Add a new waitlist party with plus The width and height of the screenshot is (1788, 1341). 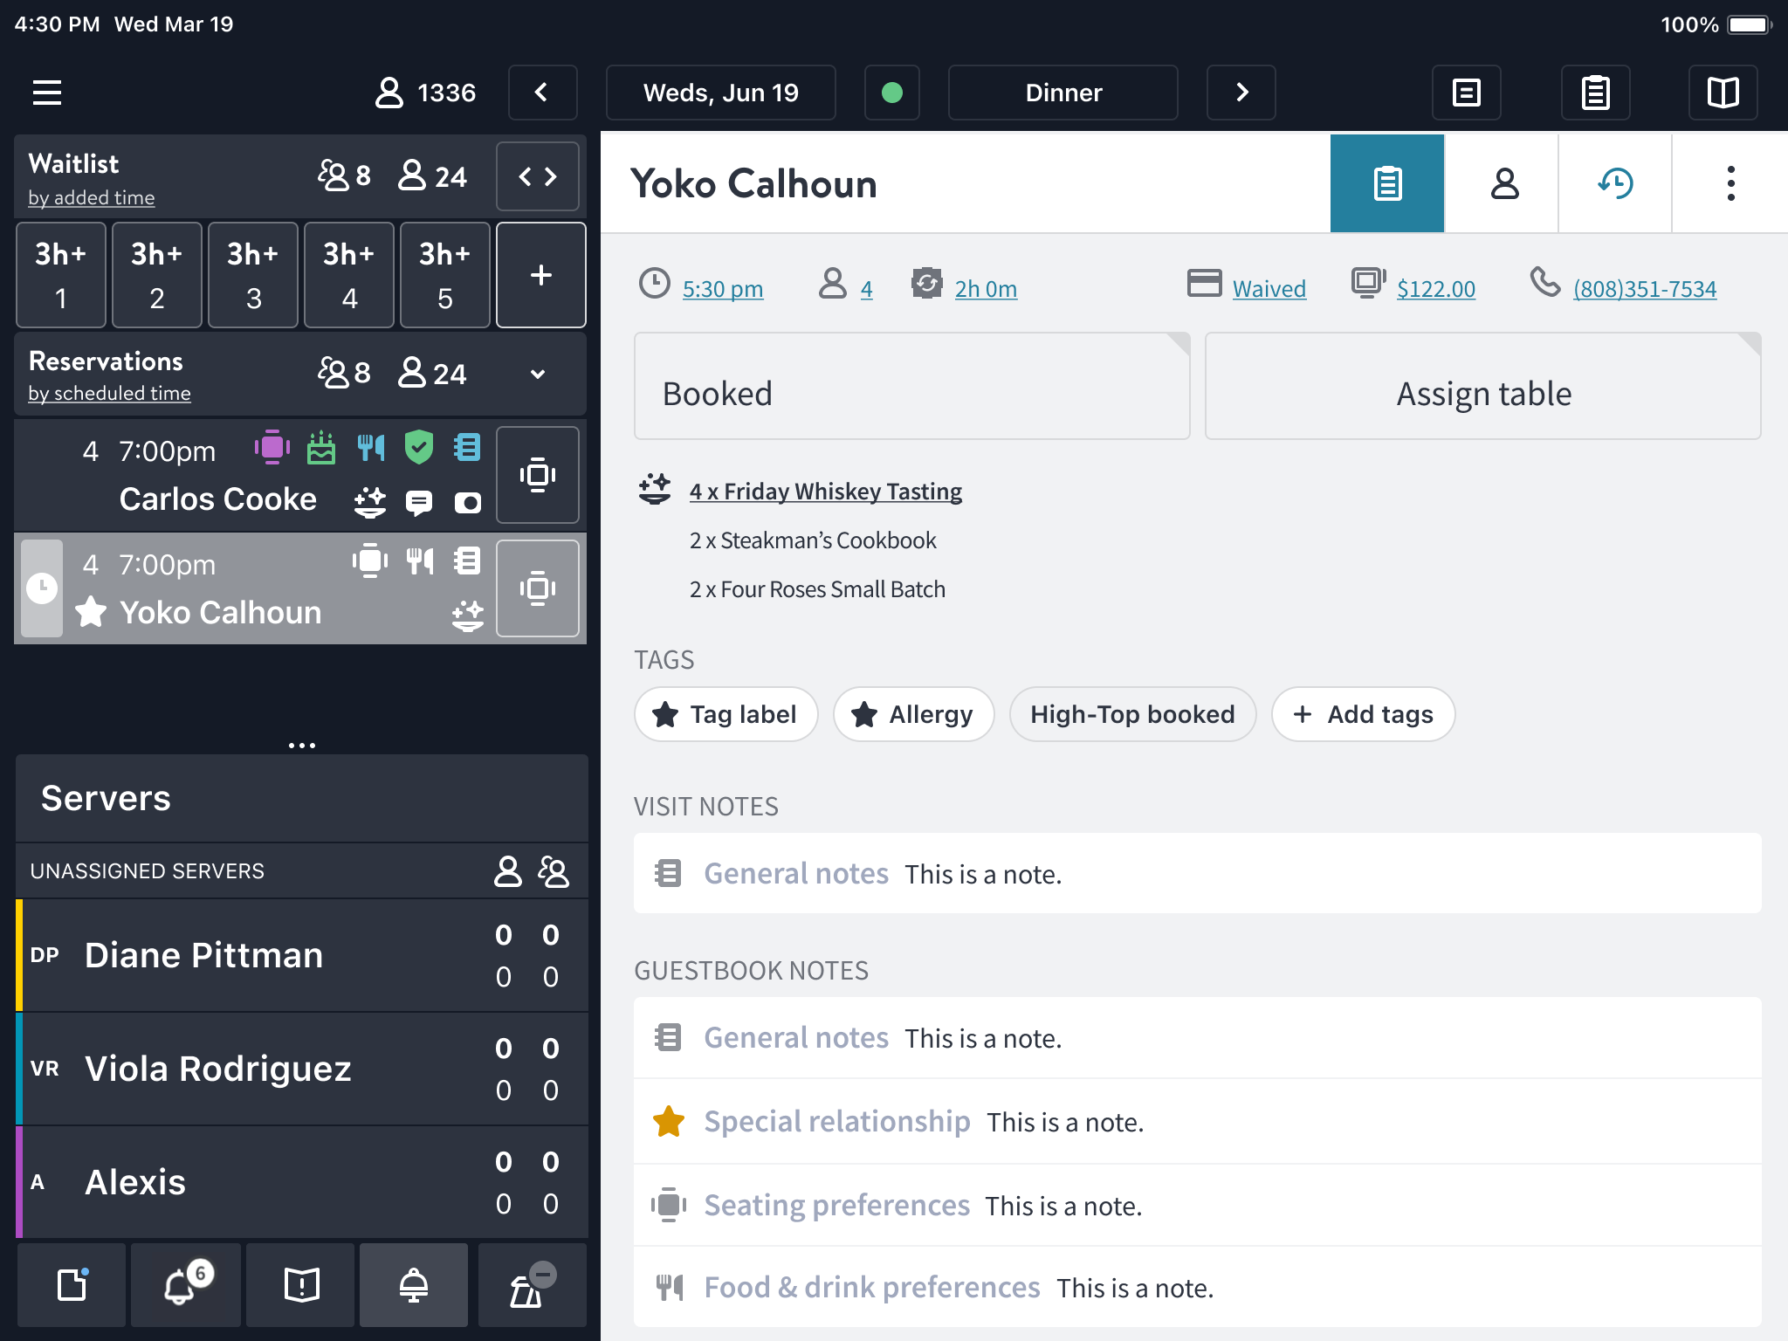(540, 275)
